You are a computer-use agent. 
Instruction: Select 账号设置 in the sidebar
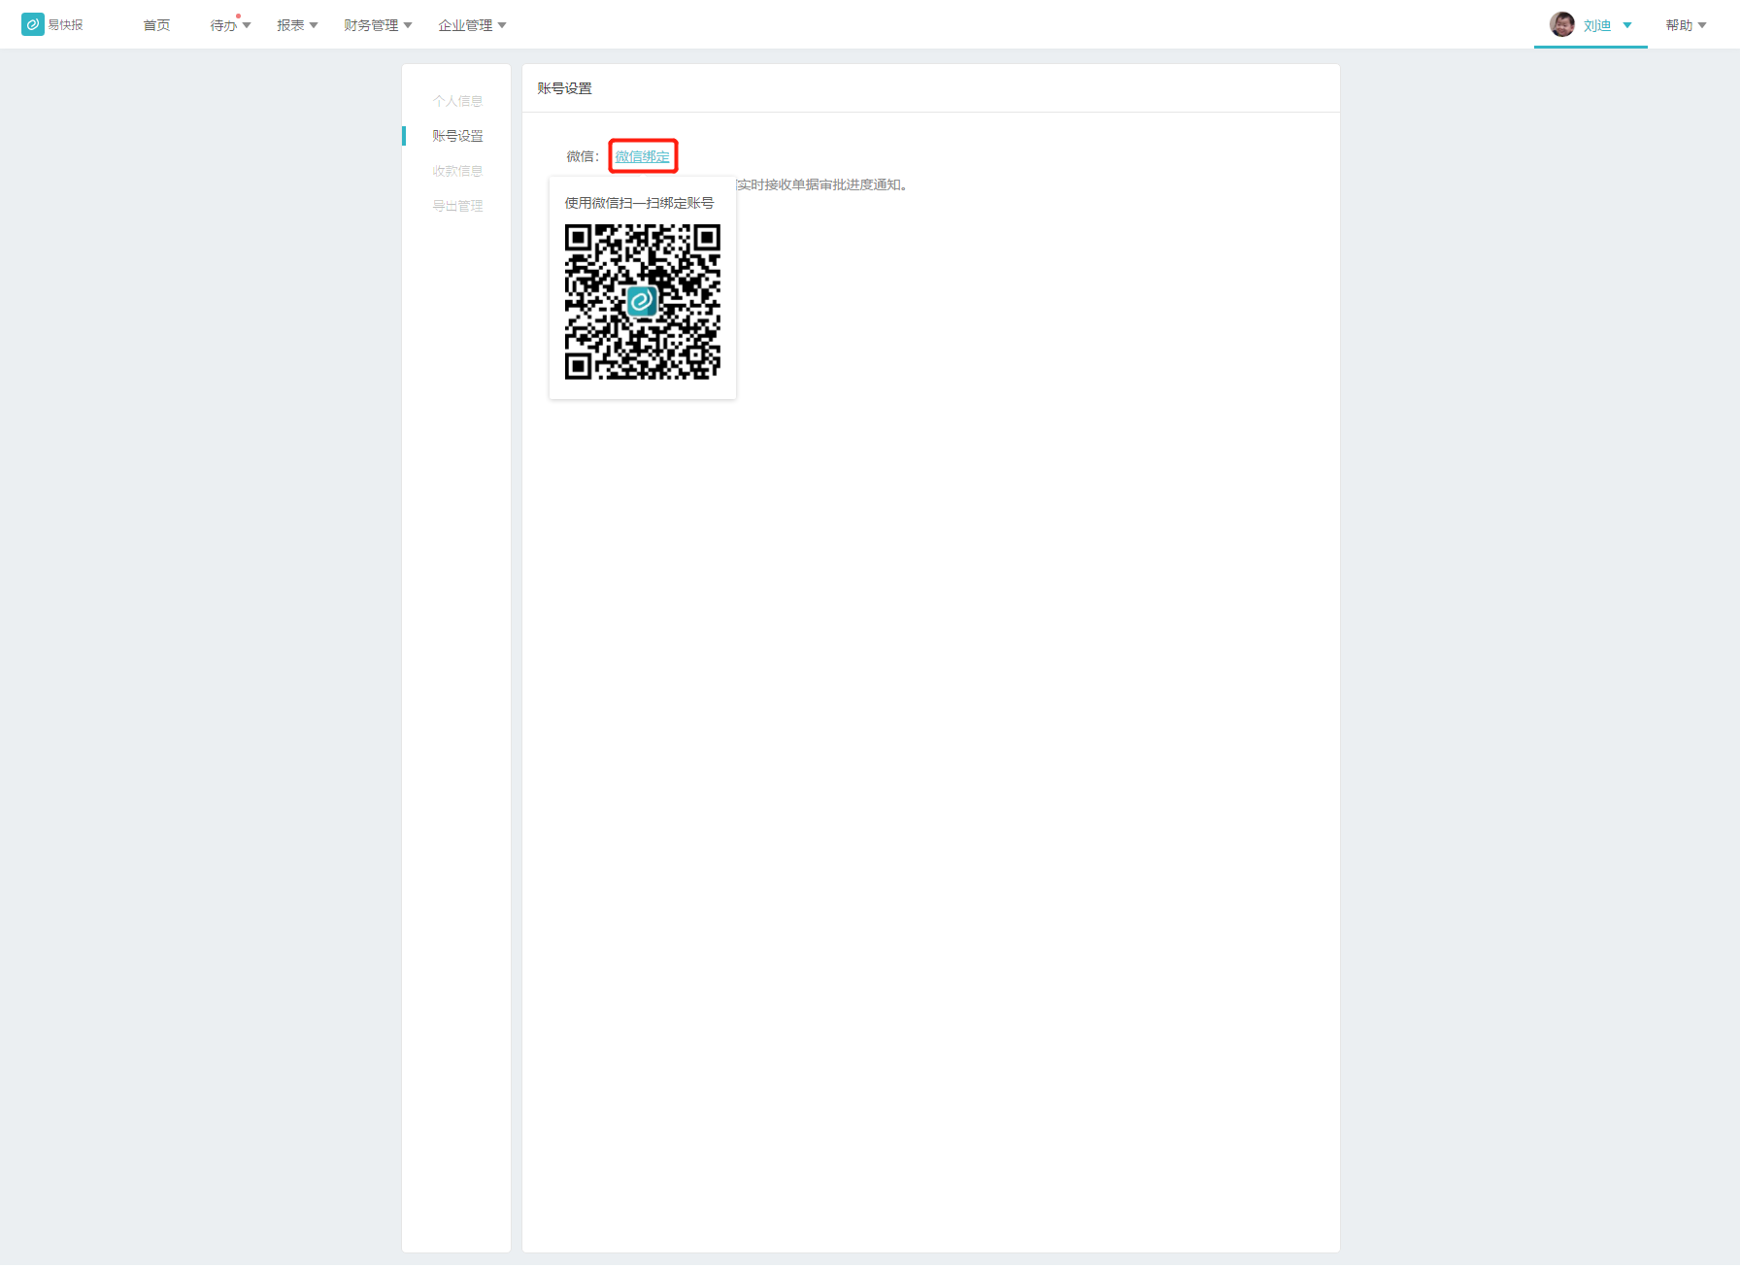457,136
